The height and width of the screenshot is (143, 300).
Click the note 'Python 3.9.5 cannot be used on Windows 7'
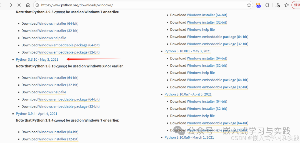pyautogui.click(x=67, y=12)
